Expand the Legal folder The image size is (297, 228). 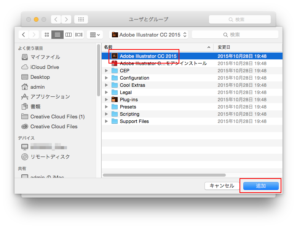pyautogui.click(x=107, y=92)
